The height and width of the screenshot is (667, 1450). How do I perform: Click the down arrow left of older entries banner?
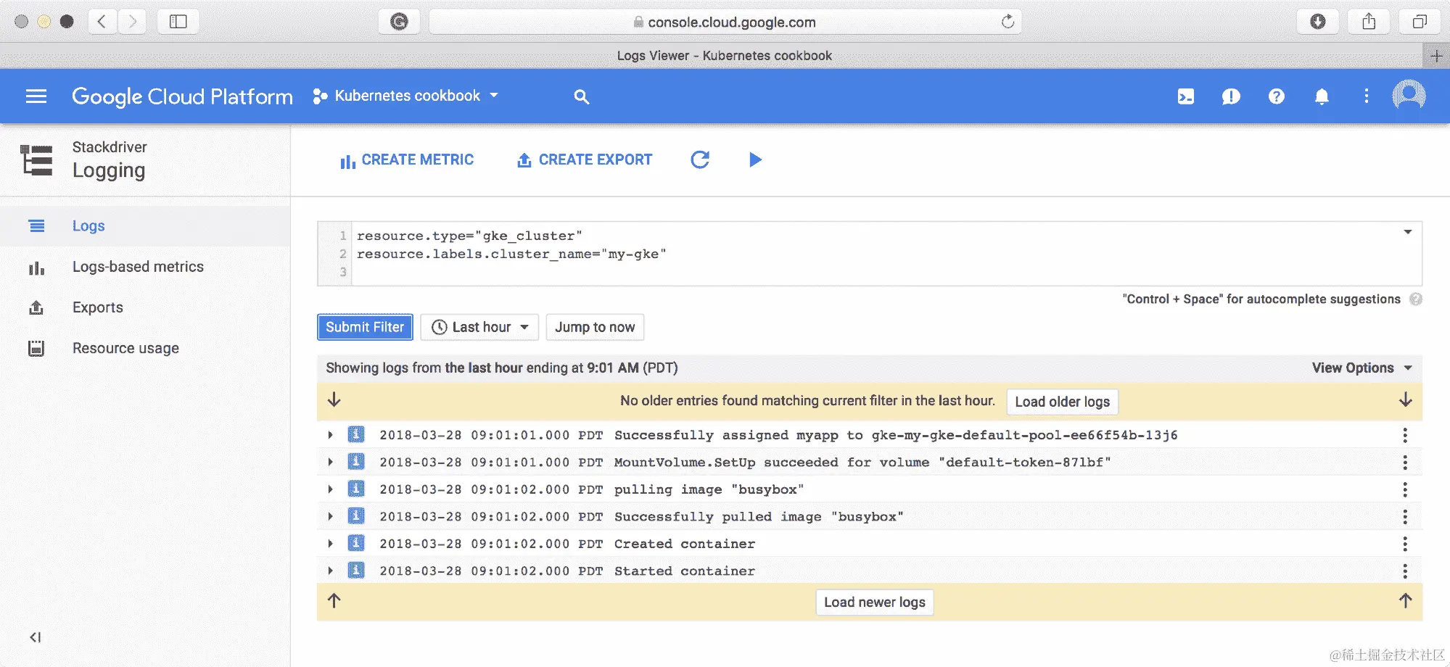(x=334, y=400)
